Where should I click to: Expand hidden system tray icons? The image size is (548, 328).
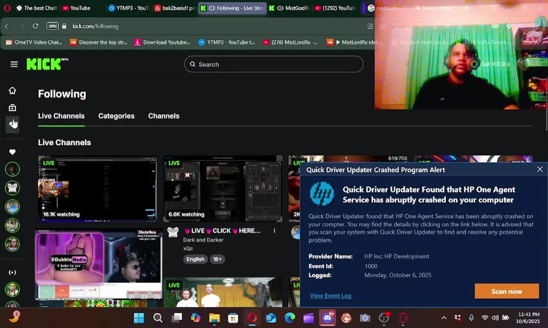click(444, 318)
